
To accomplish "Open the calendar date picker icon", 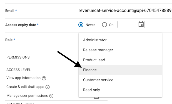I will point(141,24).
